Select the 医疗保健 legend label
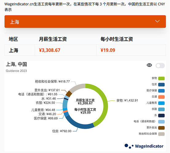The image size is (170, 153). tap(152, 90)
